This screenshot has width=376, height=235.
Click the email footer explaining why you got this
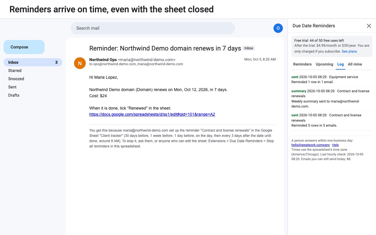[x=182, y=138]
